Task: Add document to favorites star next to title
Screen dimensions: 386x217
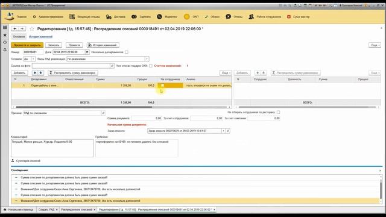Action: coord(32,29)
